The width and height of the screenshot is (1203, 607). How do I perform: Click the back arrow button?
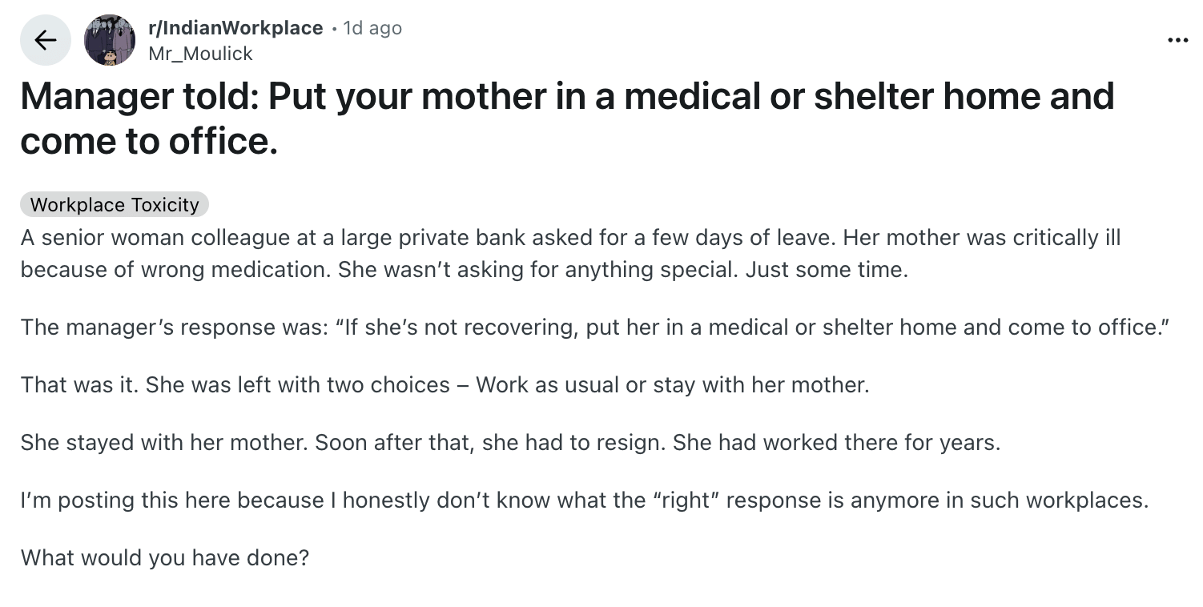click(46, 40)
